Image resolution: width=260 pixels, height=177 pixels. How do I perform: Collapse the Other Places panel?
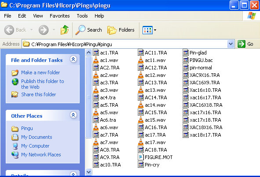click(x=73, y=115)
